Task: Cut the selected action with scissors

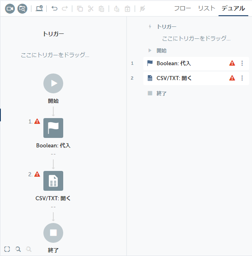Action: pyautogui.click(x=90, y=9)
